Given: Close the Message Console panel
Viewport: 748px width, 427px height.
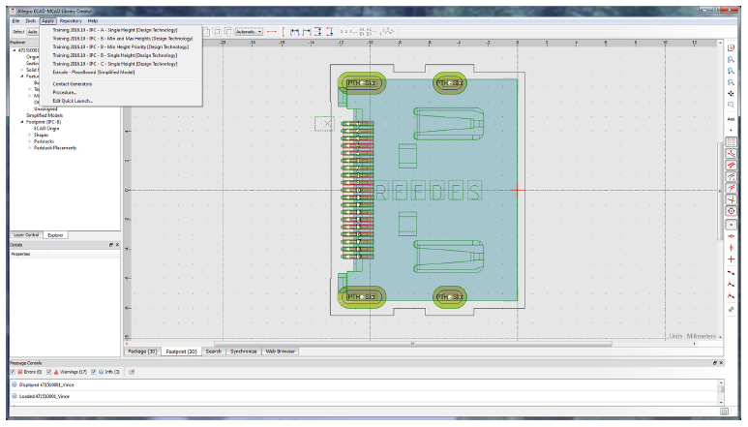Looking at the screenshot, I should (720, 361).
